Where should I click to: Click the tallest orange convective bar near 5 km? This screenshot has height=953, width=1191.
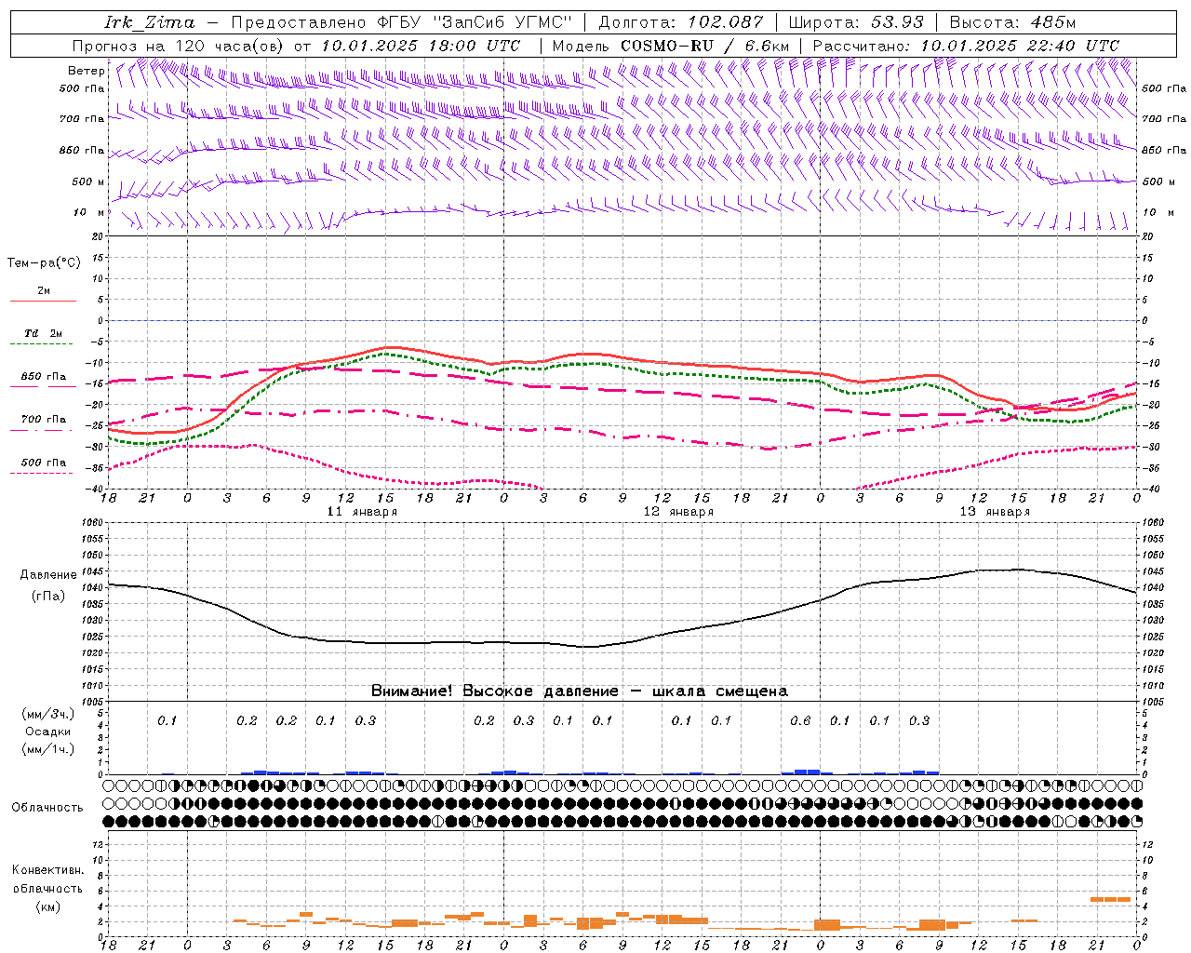[x=1110, y=899]
